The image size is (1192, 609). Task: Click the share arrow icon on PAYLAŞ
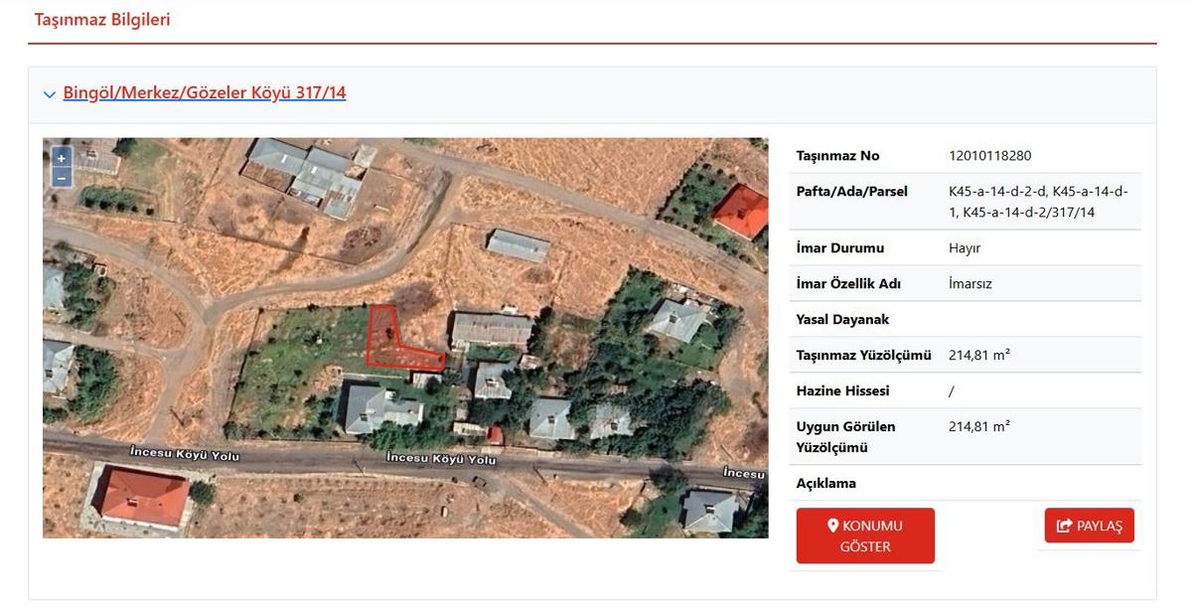[1064, 526]
